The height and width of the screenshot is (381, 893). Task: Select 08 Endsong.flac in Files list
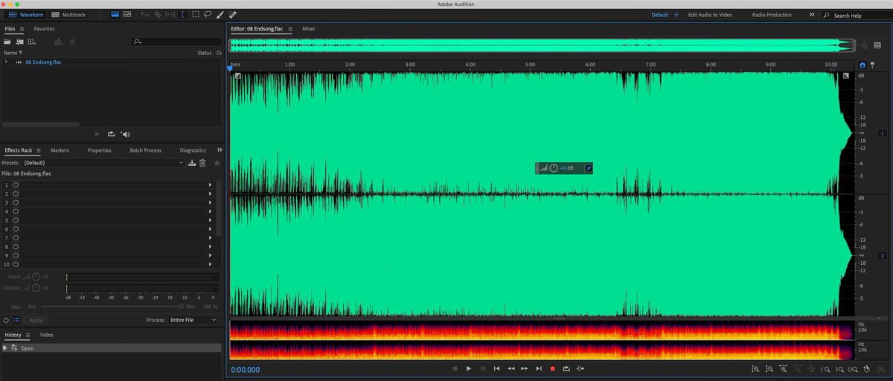(43, 63)
